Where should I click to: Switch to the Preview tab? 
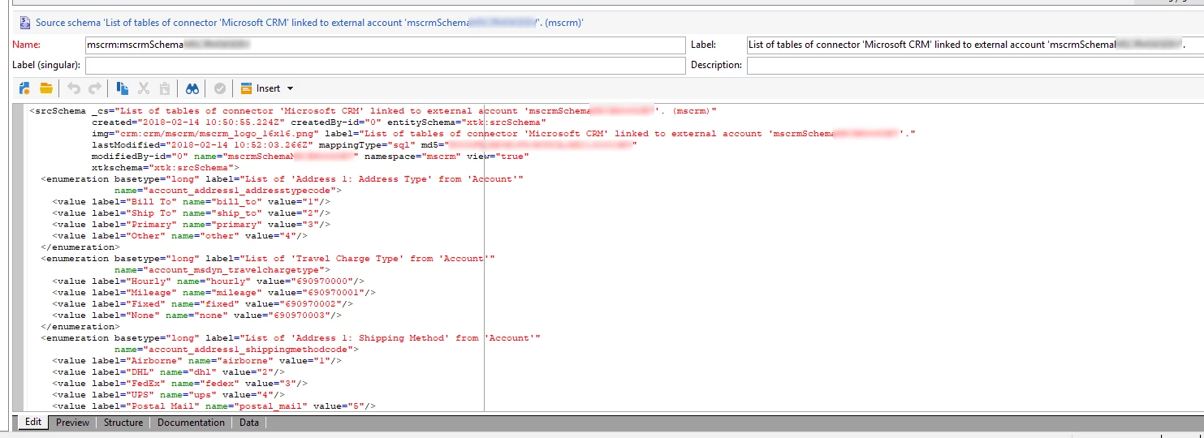73,423
